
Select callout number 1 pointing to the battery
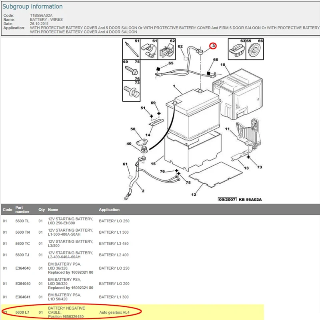click(x=174, y=86)
